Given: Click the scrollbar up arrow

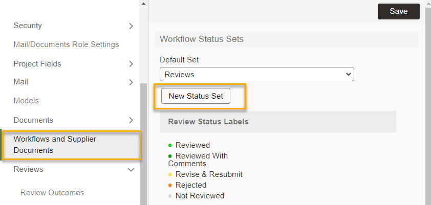Looking at the screenshot, I should click(143, 4).
